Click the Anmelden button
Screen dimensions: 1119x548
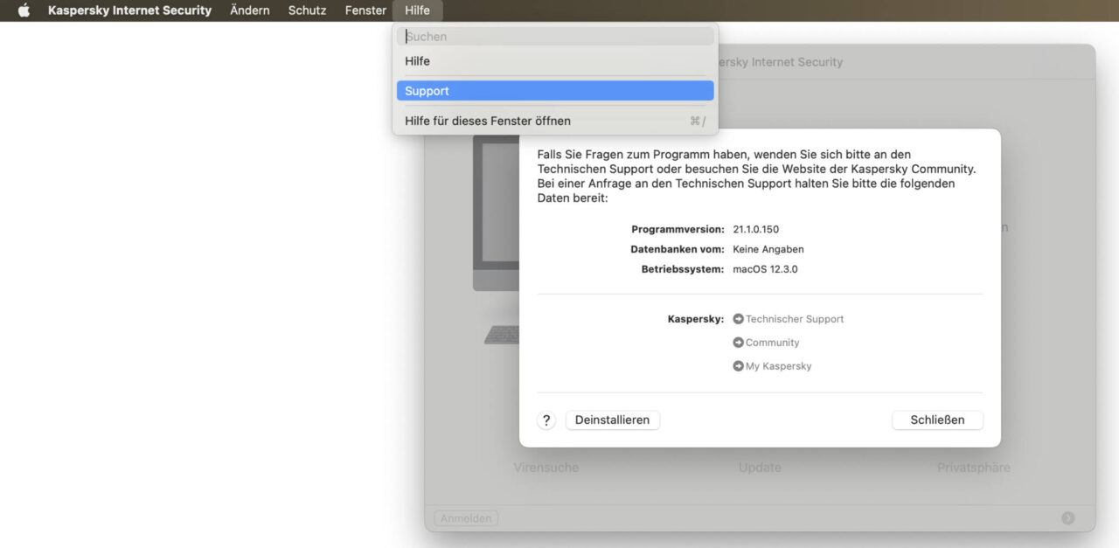466,517
